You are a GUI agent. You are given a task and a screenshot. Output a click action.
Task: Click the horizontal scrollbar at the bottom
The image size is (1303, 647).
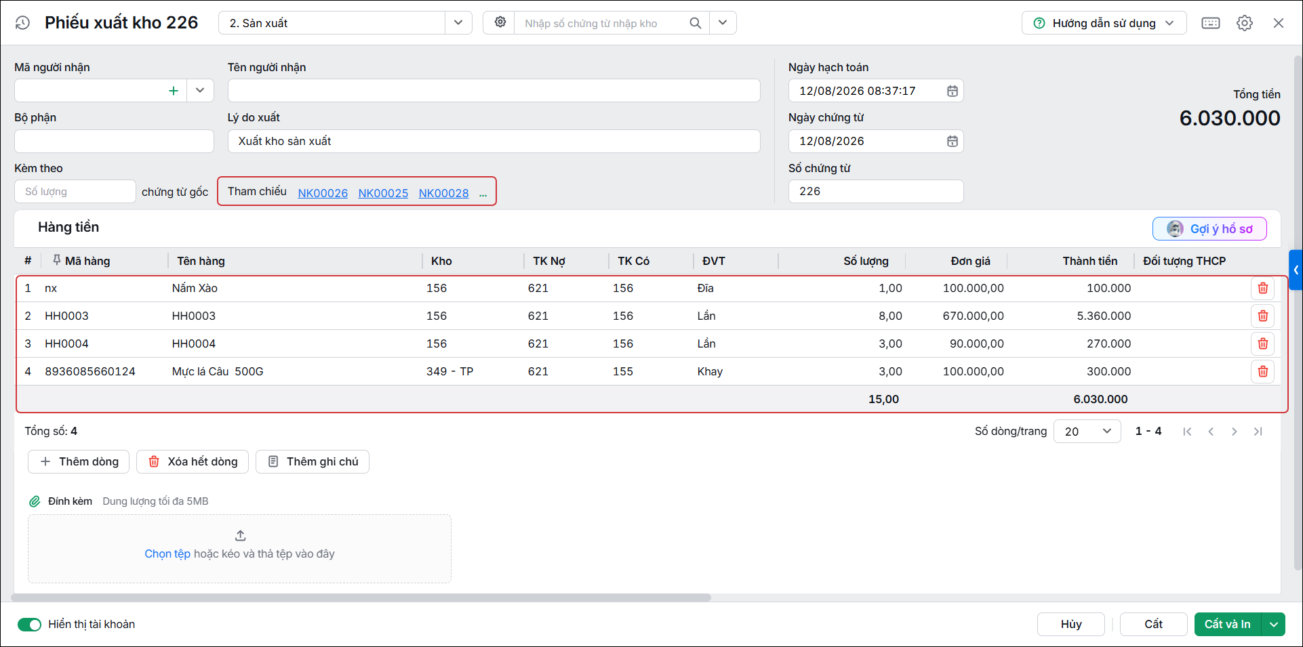[361, 598]
